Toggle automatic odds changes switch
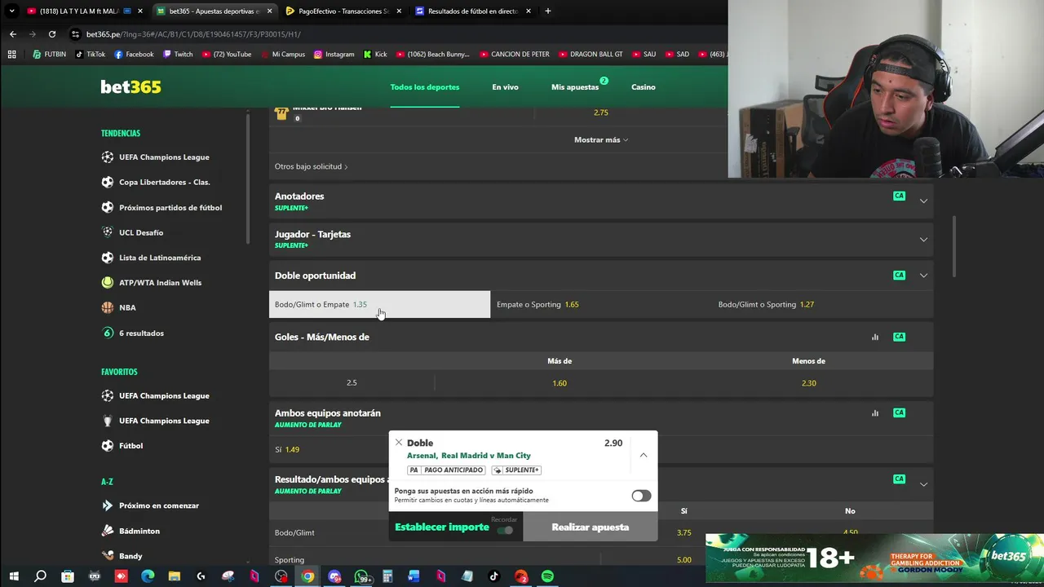1044x587 pixels. [641, 496]
